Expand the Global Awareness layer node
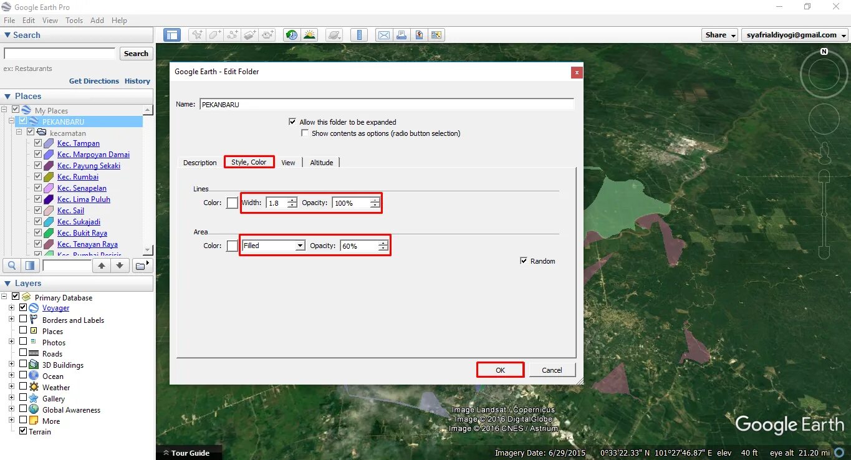This screenshot has height=460, width=851. coord(11,410)
